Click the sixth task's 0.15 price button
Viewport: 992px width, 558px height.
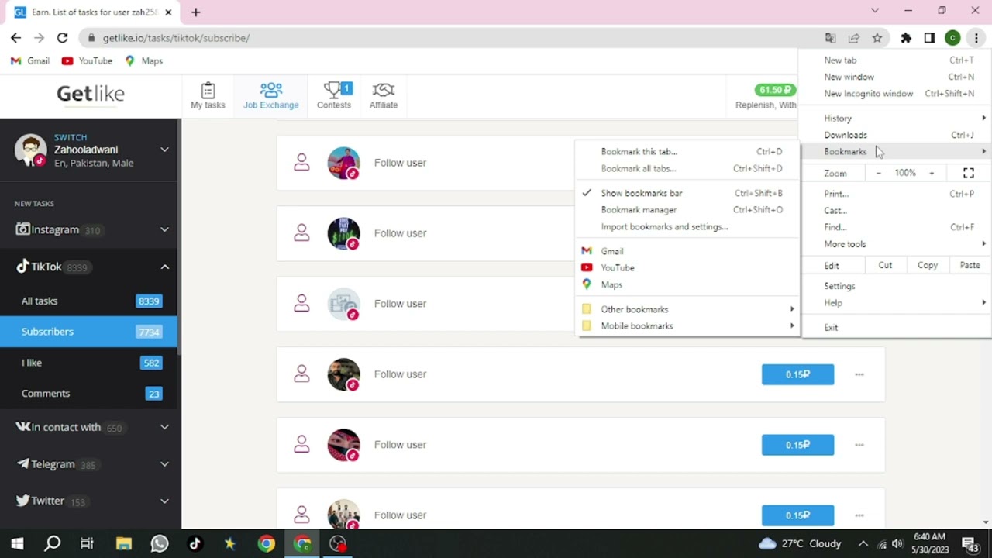[x=797, y=515]
